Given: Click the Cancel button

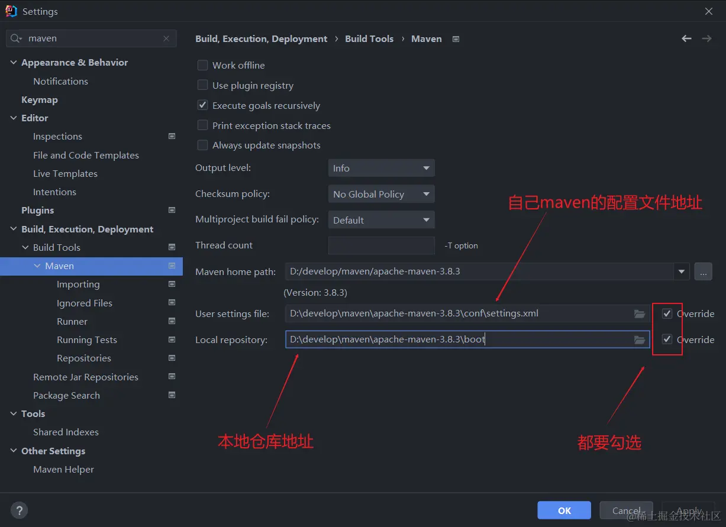Looking at the screenshot, I should coord(626,510).
